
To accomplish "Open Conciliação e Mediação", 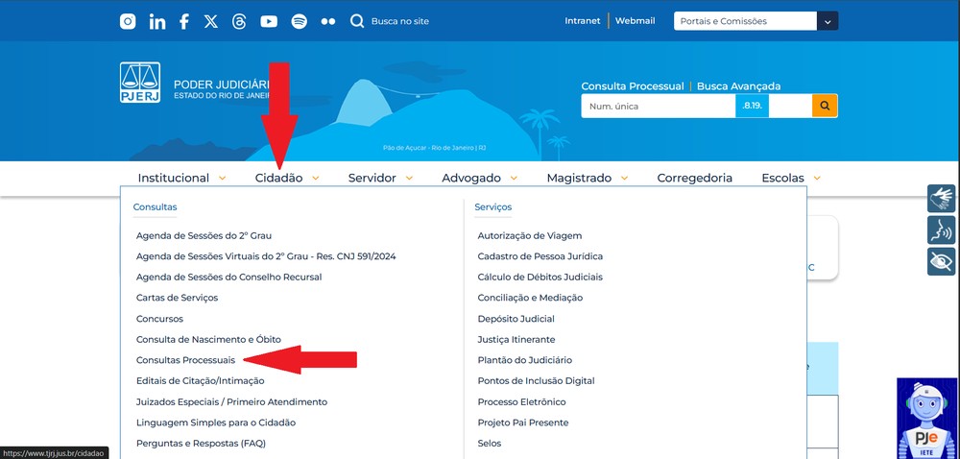I will coord(530,298).
